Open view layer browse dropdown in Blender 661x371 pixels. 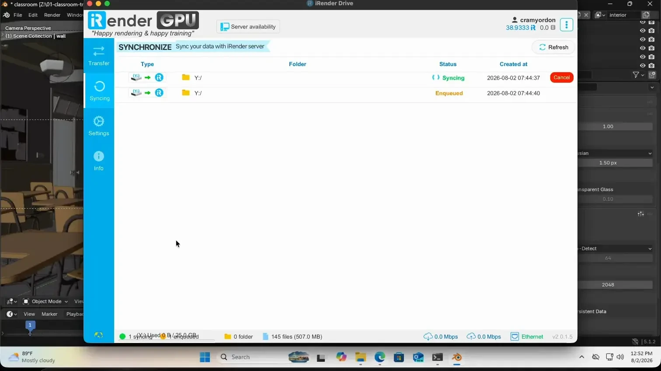[x=600, y=15]
